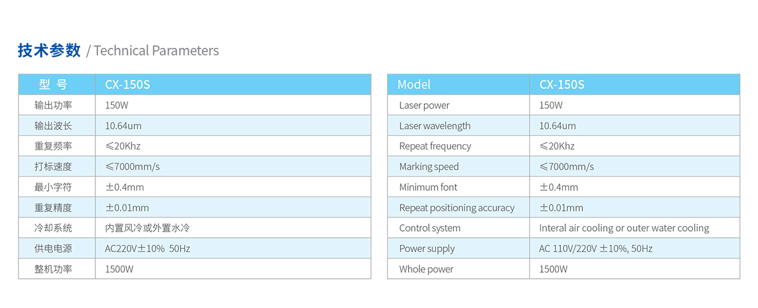Select the 整机功率 row label
The width and height of the screenshot is (758, 308).
pyautogui.click(x=53, y=269)
